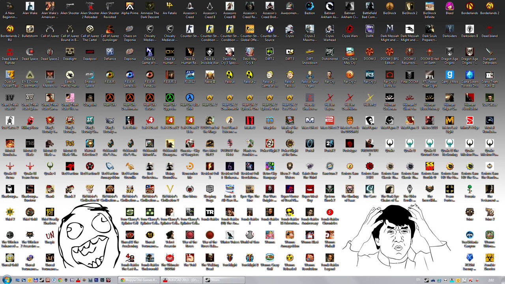This screenshot has height=284, width=505.
Task: Click the Far Cry 2 shortcut
Action: (x=350, y=77)
